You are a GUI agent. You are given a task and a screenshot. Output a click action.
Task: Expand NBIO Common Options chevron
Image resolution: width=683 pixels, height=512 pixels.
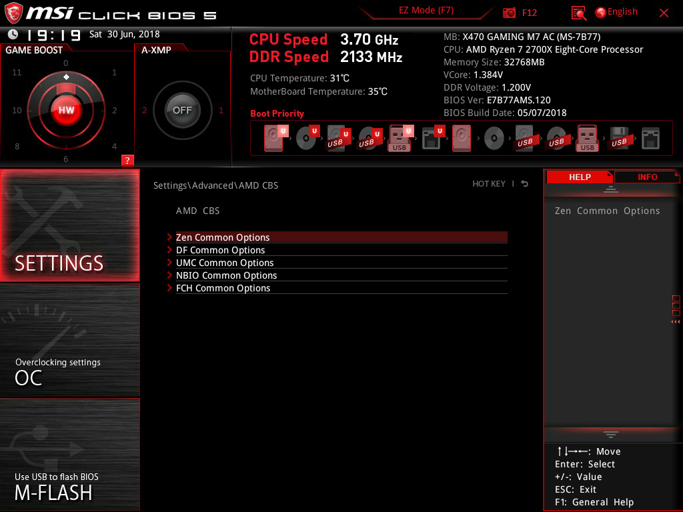pyautogui.click(x=169, y=275)
